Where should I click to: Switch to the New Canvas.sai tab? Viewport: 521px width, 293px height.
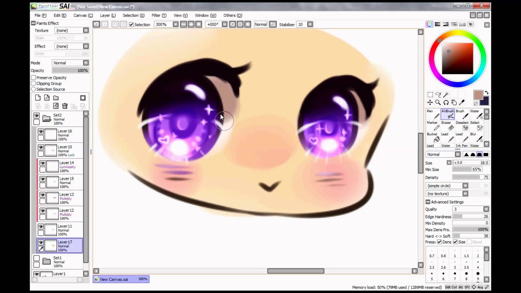point(121,279)
